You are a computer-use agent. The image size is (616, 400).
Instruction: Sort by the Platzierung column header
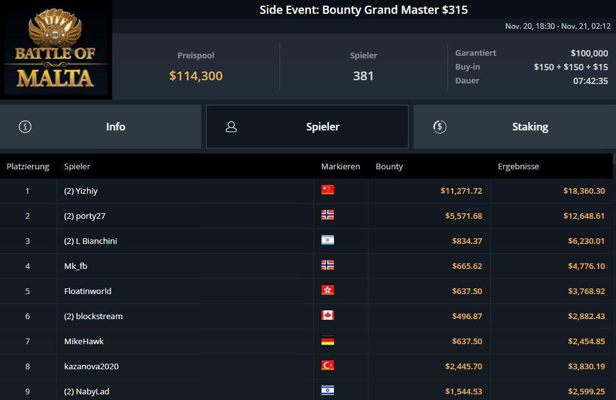click(x=28, y=167)
